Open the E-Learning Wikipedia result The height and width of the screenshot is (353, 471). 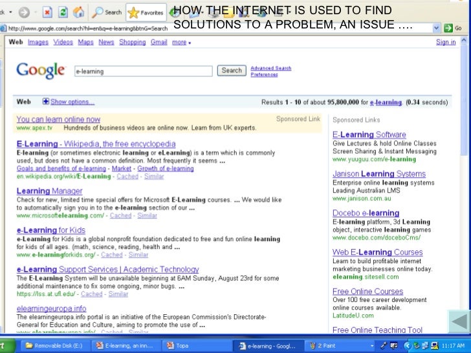[96, 144]
